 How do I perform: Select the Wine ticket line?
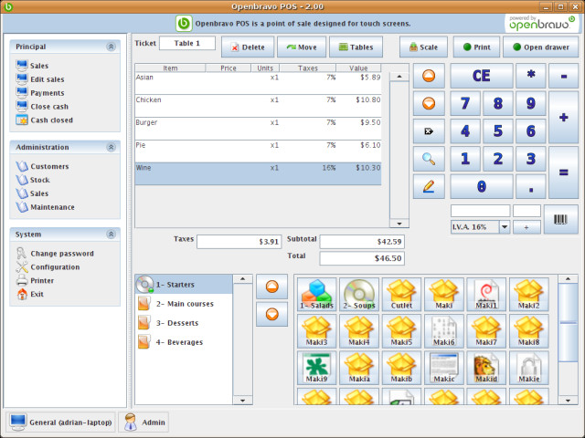258,173
